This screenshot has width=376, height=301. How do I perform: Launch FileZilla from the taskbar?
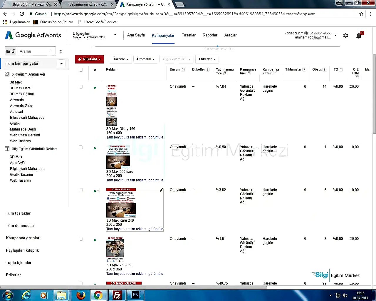(x=117, y=295)
